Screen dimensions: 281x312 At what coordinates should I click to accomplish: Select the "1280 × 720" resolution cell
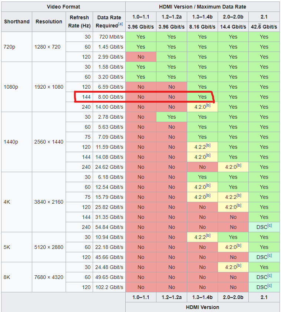[49, 47]
